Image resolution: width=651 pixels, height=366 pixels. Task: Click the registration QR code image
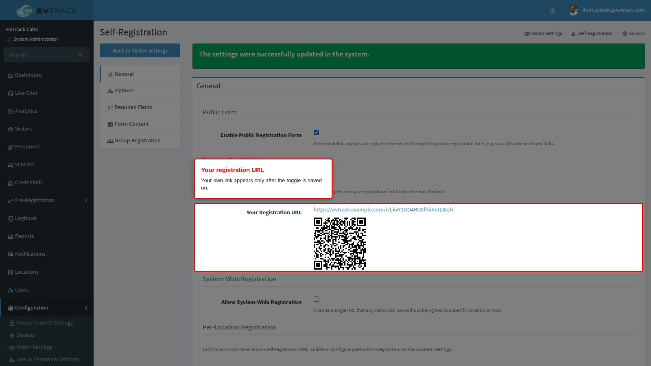pyautogui.click(x=340, y=244)
